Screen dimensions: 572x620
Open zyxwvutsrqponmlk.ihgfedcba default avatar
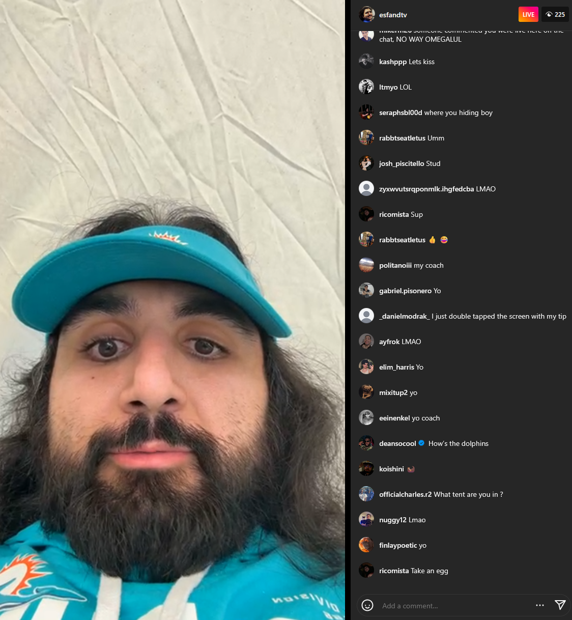pyautogui.click(x=366, y=188)
